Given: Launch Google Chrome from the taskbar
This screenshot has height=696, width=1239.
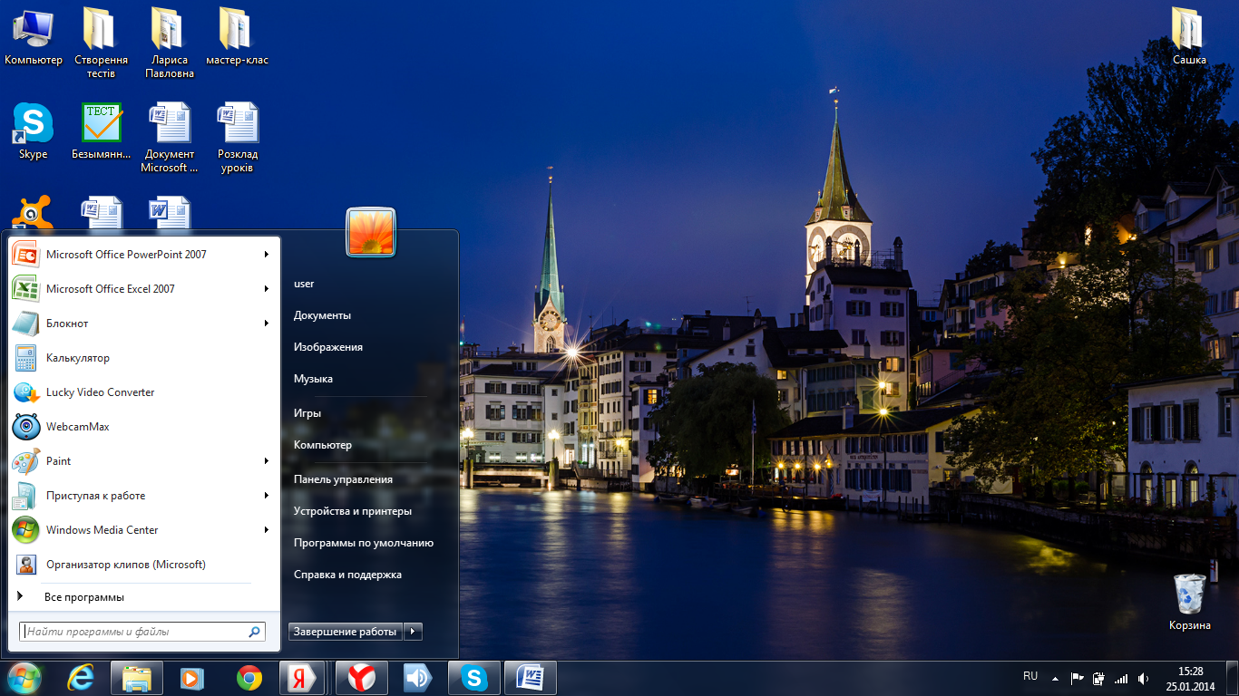Looking at the screenshot, I should [249, 678].
